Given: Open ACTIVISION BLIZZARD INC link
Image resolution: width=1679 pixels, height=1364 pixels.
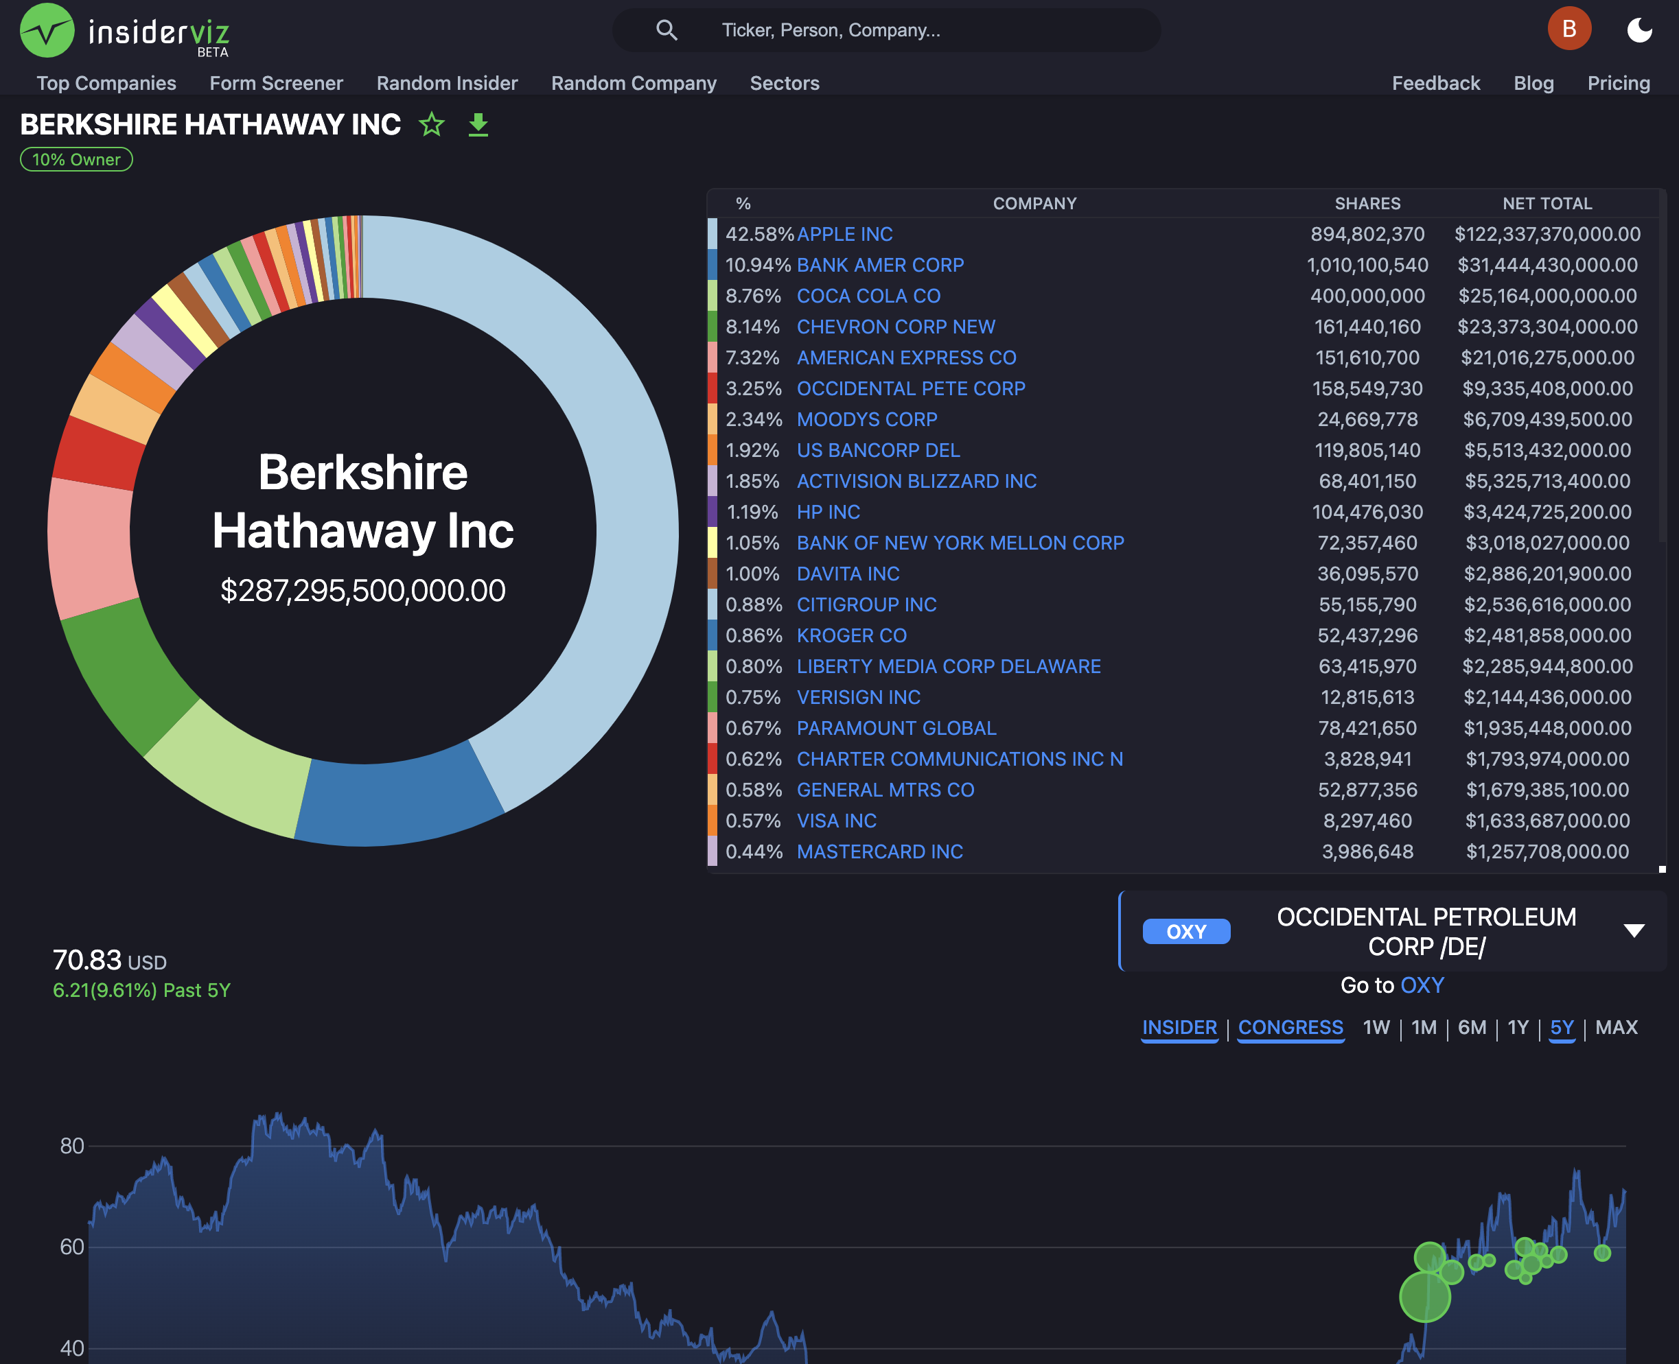Looking at the screenshot, I should tap(916, 481).
